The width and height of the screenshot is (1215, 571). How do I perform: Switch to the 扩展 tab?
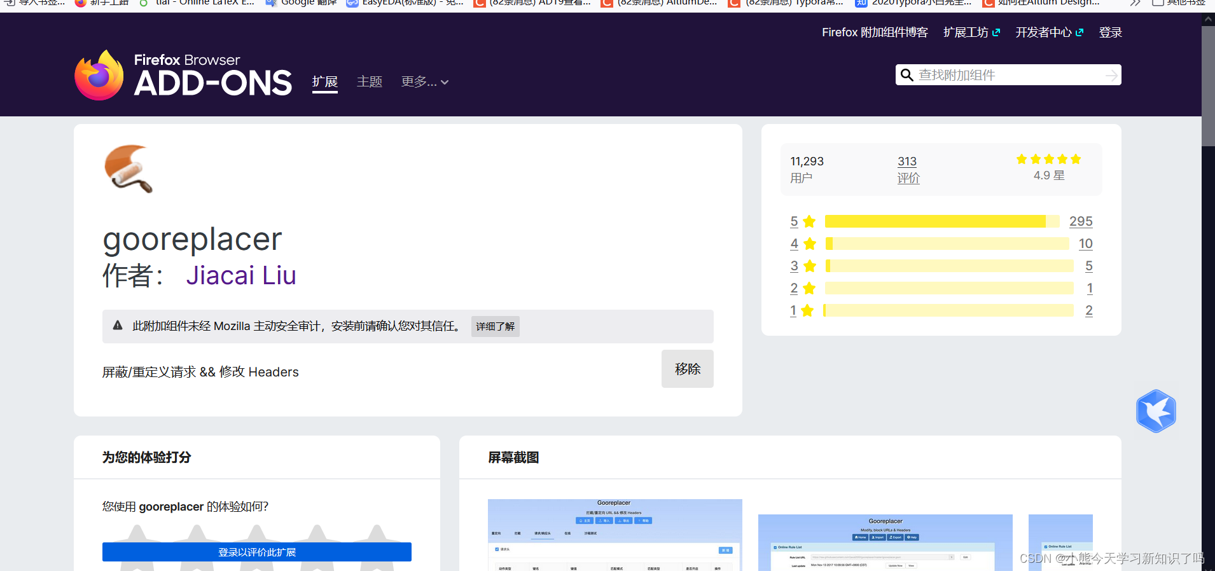[x=325, y=82]
